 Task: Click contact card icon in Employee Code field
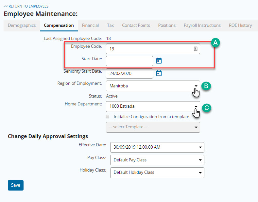click(196, 49)
